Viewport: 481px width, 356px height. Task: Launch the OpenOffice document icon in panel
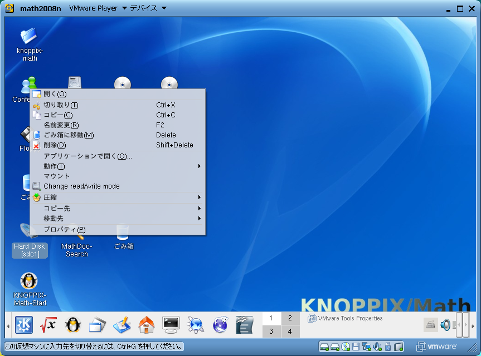(x=245, y=325)
